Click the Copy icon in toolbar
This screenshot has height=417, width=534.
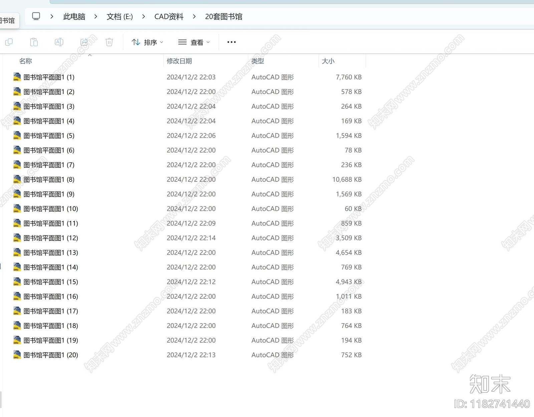point(9,42)
